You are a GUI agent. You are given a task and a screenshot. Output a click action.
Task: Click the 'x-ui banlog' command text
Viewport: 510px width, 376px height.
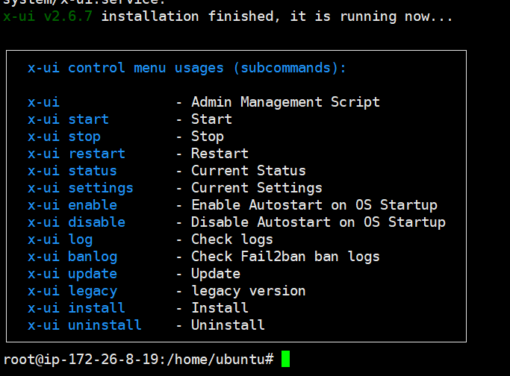click(72, 257)
